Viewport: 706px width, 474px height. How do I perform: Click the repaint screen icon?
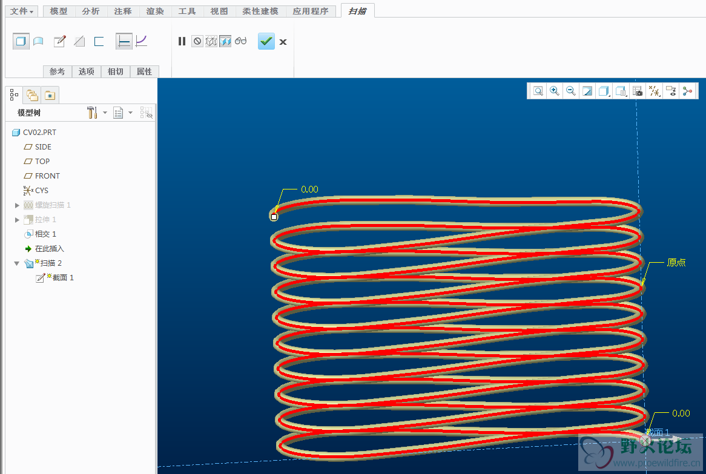pyautogui.click(x=587, y=91)
